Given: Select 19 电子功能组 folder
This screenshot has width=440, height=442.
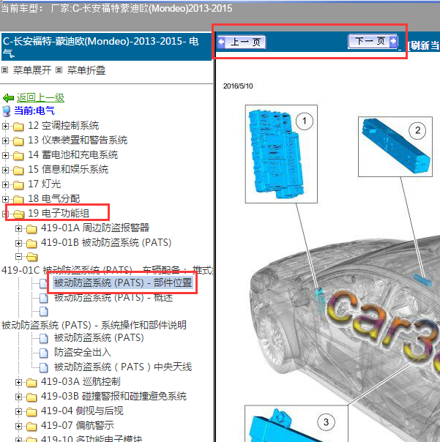Looking at the screenshot, I should point(59,214).
